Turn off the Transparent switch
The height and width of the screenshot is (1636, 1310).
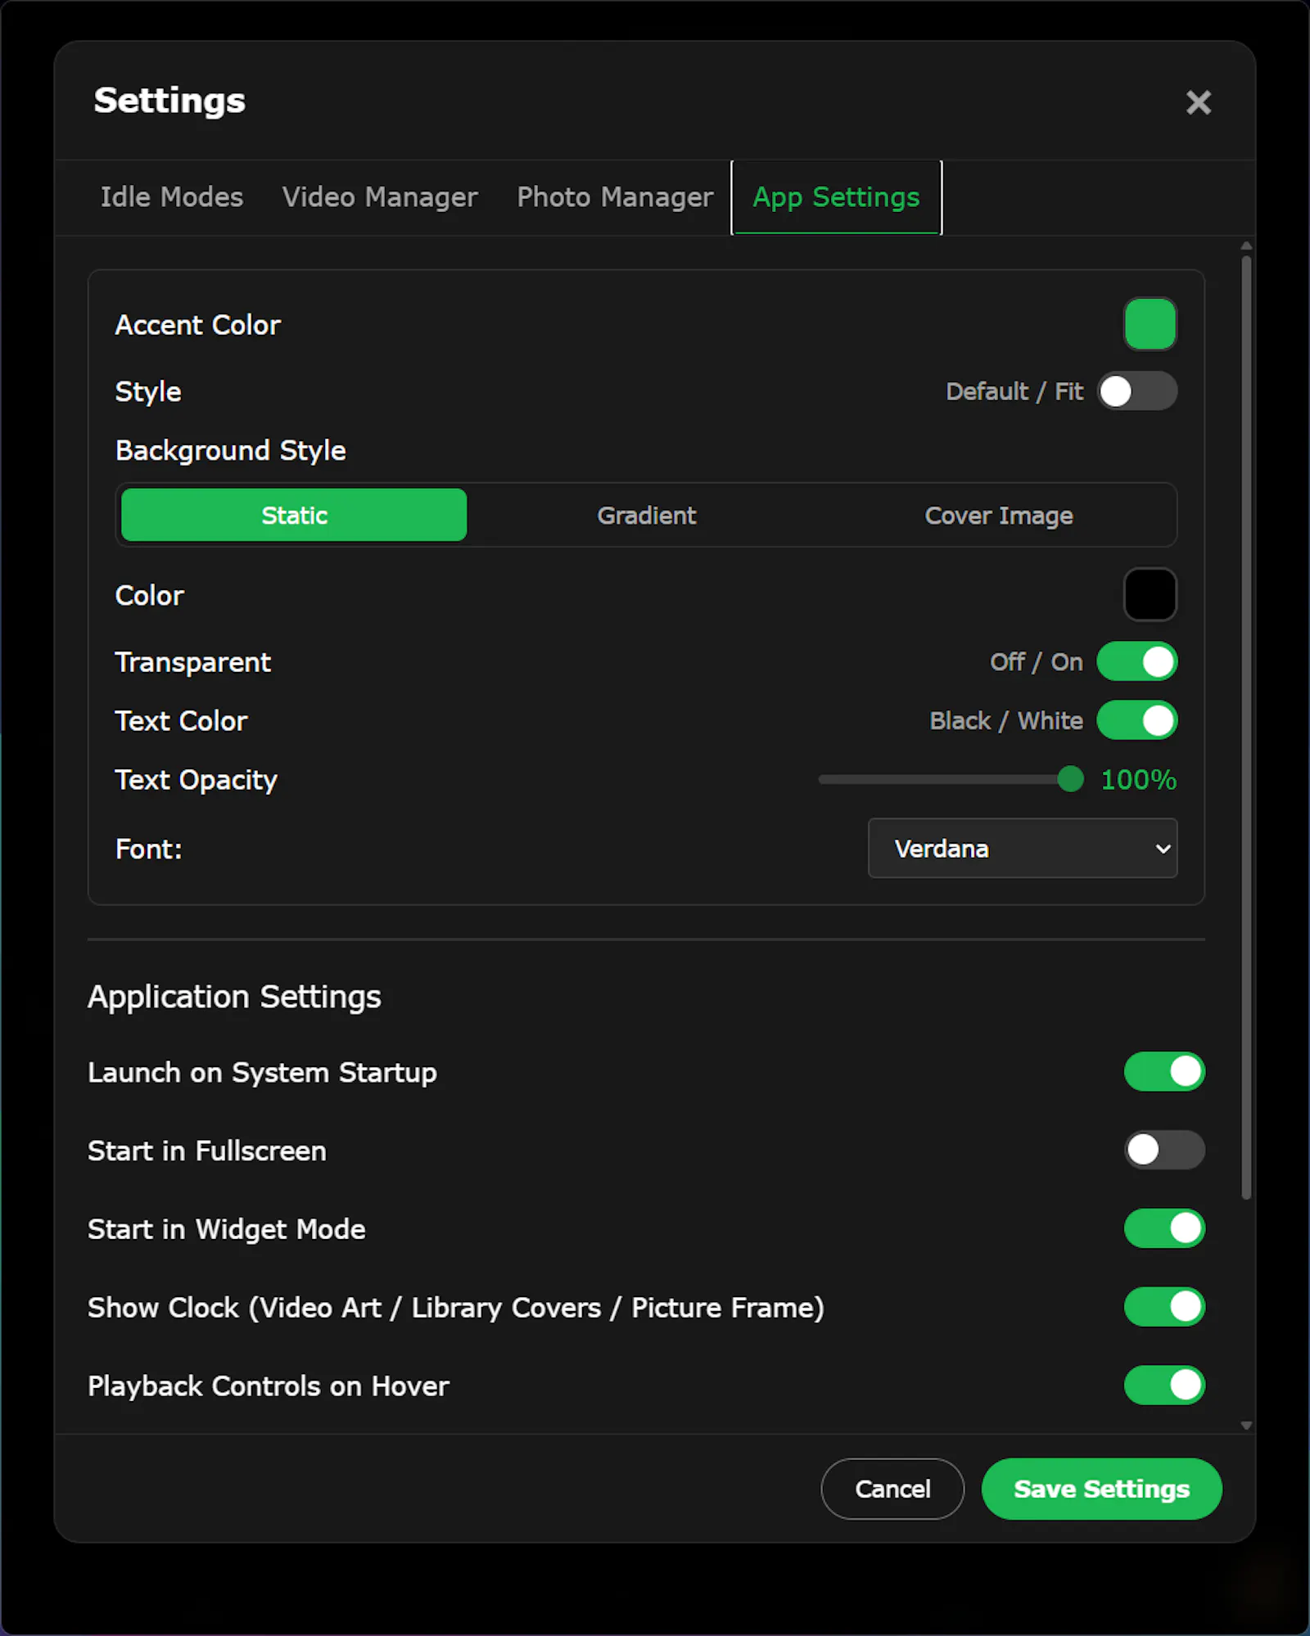(1136, 661)
